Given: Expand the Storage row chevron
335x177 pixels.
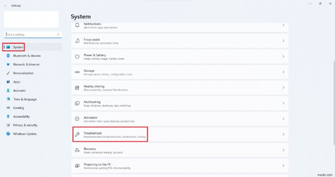Looking at the screenshot, I should click(283, 72).
